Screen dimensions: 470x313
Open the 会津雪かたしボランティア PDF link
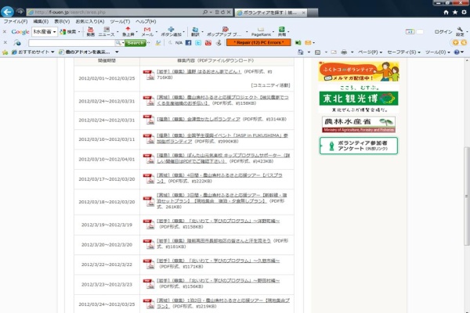pyautogui.click(x=198, y=119)
